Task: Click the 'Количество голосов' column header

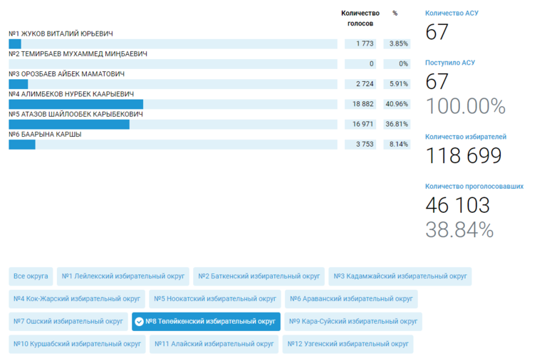Action: (x=360, y=18)
